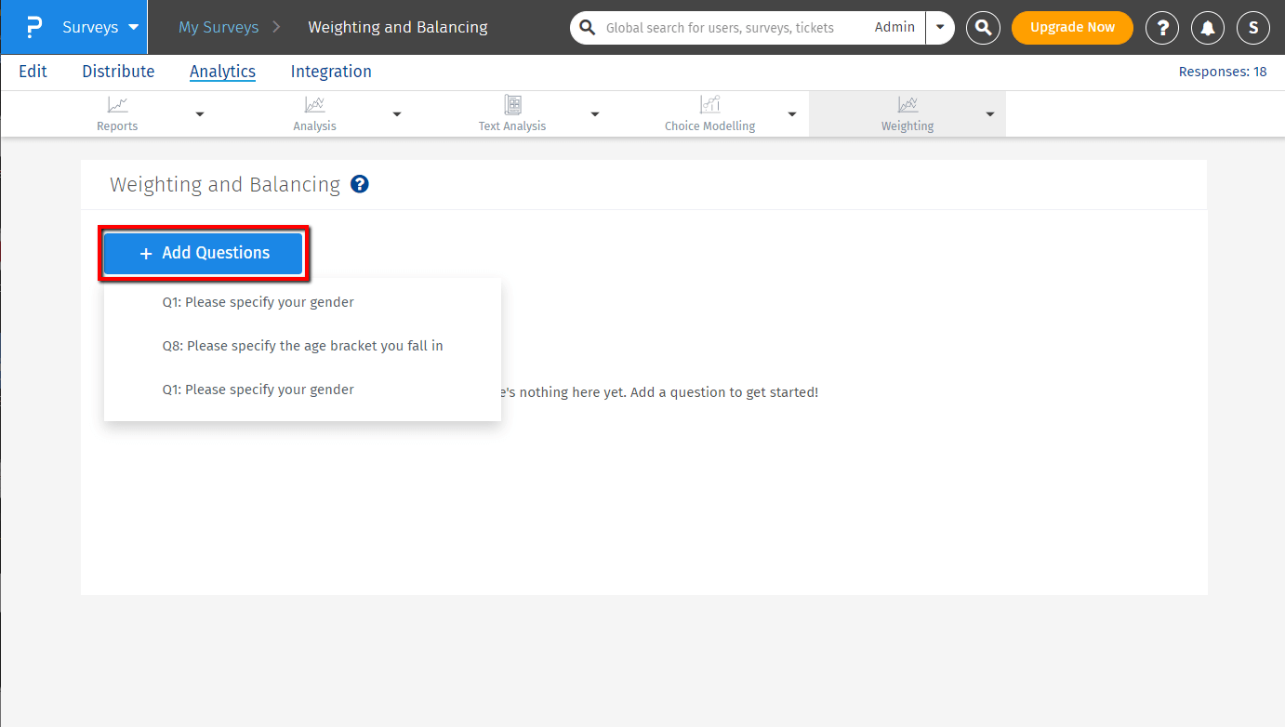Open the Text Analysis icon
The image size is (1285, 727).
click(x=512, y=104)
